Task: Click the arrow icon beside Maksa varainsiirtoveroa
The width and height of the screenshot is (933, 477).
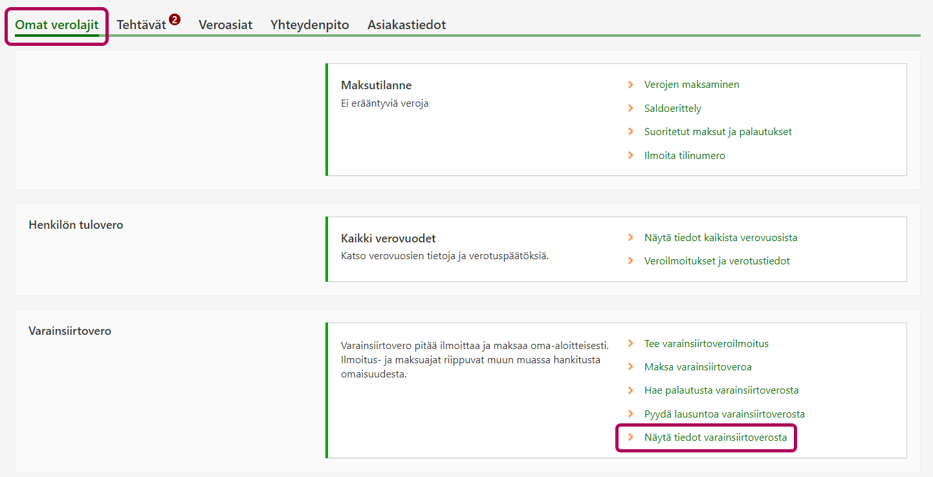Action: pyautogui.click(x=630, y=366)
